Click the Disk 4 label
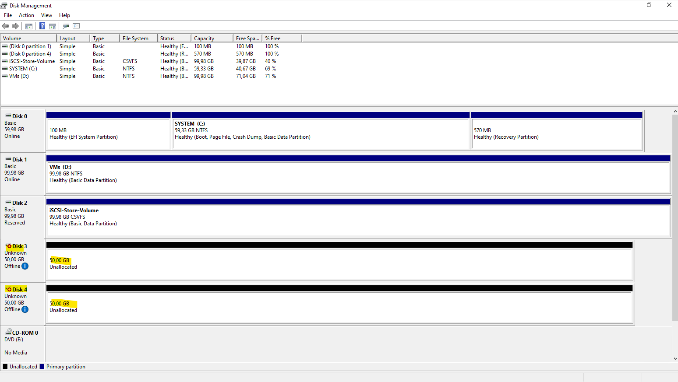678x382 pixels. tap(20, 290)
